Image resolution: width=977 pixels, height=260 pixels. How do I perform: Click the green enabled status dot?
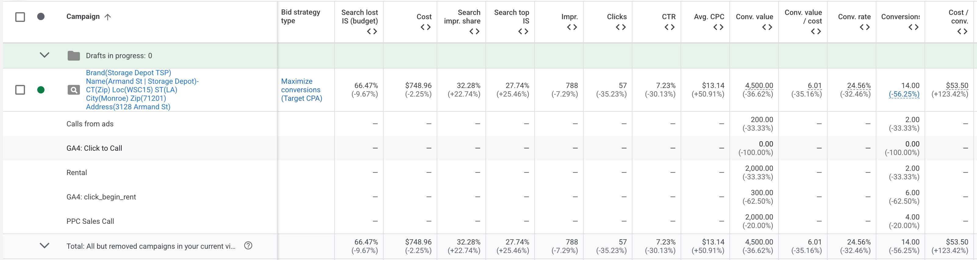pyautogui.click(x=41, y=90)
